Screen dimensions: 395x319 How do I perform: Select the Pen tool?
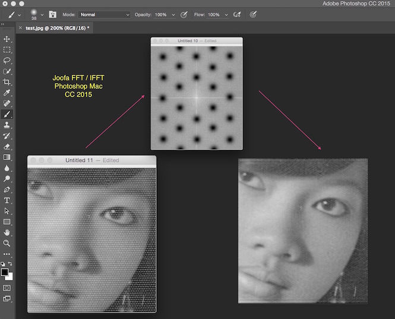tap(7, 190)
